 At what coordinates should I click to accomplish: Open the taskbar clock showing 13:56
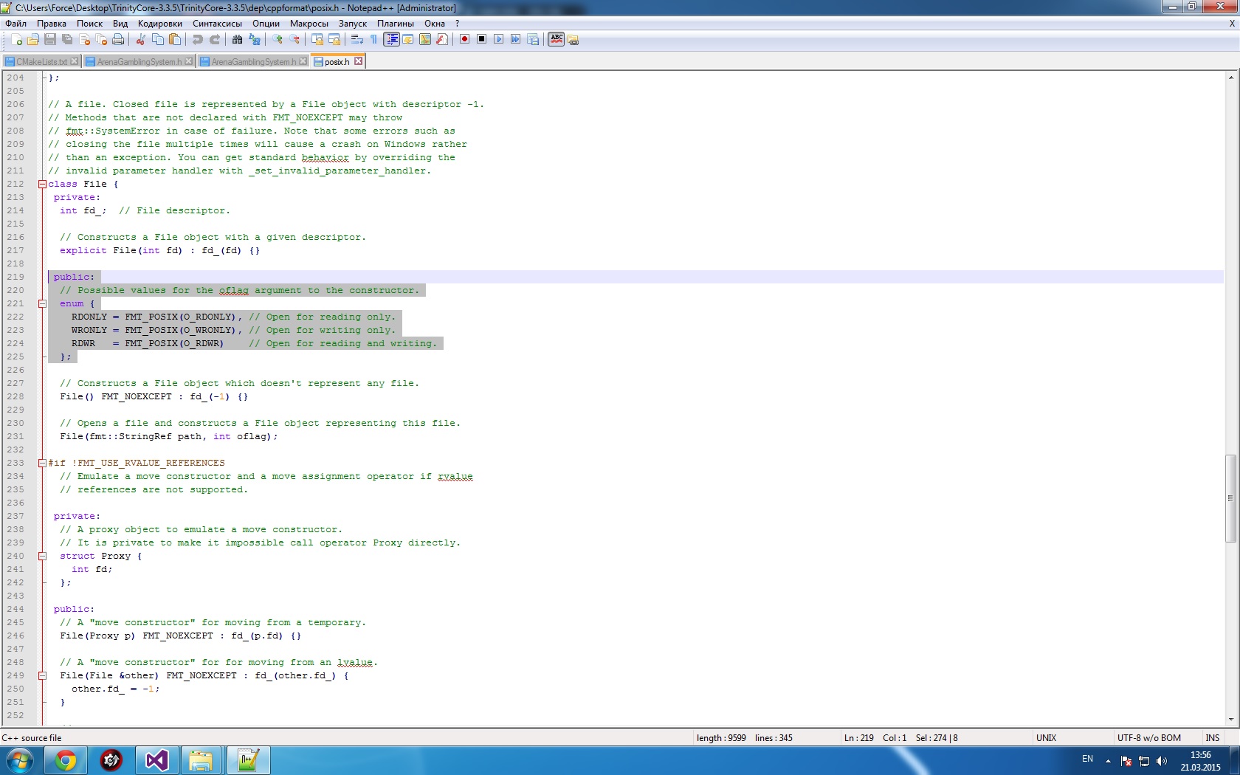(x=1200, y=761)
